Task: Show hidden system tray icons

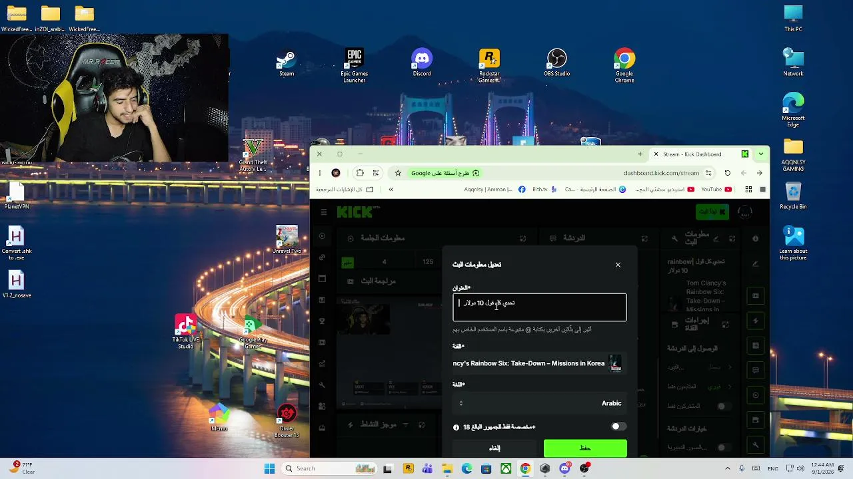Action: [727, 468]
